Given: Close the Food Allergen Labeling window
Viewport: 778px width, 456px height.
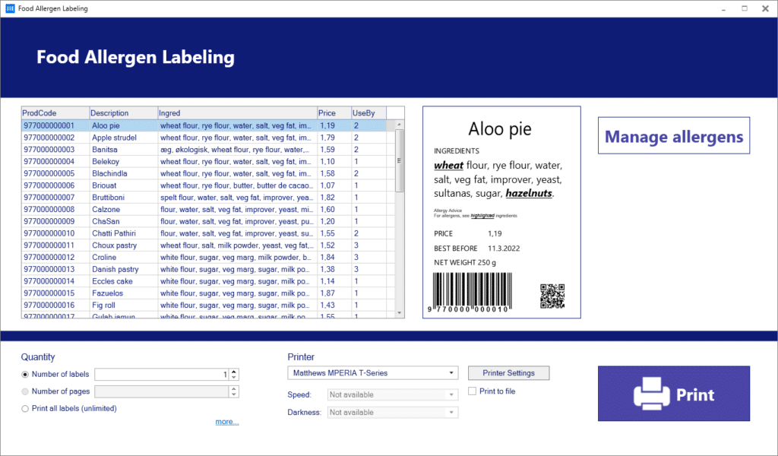Looking at the screenshot, I should [766, 8].
